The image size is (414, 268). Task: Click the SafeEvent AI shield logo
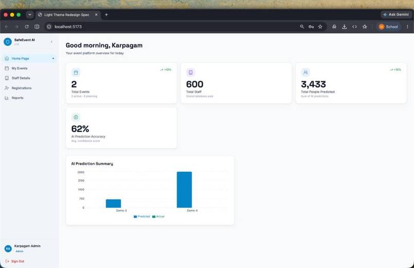[x=8, y=42]
